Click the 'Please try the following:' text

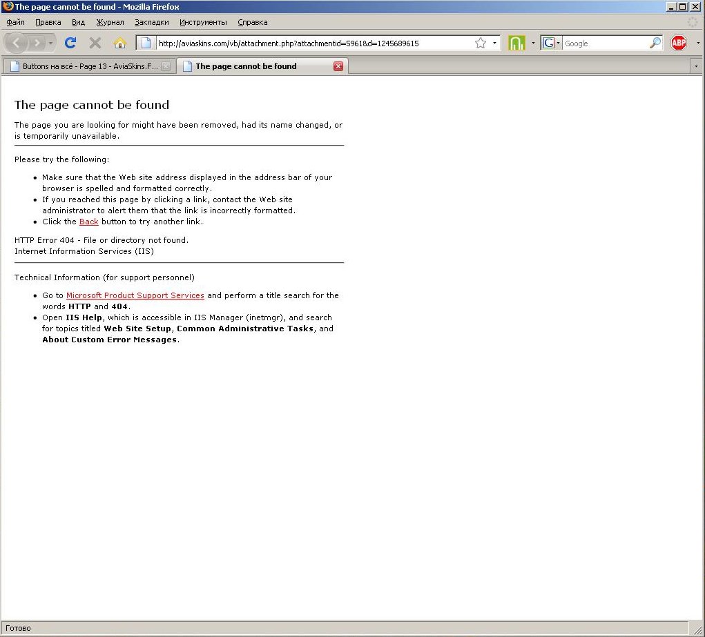click(61, 159)
